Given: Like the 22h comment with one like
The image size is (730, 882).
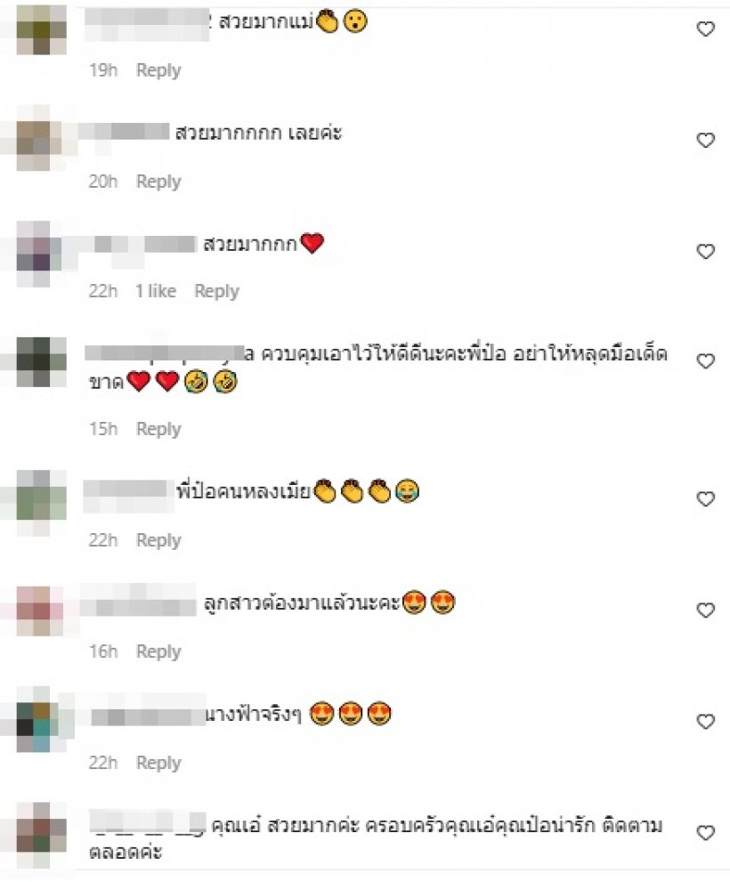Looking at the screenshot, I should 705,251.
